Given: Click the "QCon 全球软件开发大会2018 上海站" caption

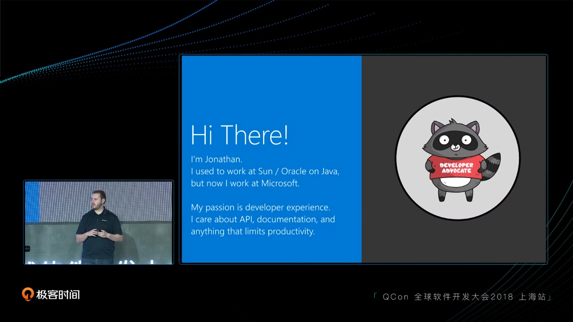Looking at the screenshot, I should (x=462, y=297).
